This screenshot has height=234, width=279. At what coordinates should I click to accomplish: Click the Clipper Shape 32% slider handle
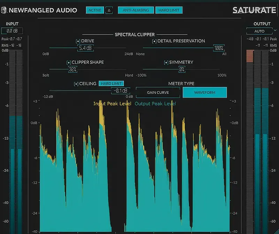tap(73, 70)
